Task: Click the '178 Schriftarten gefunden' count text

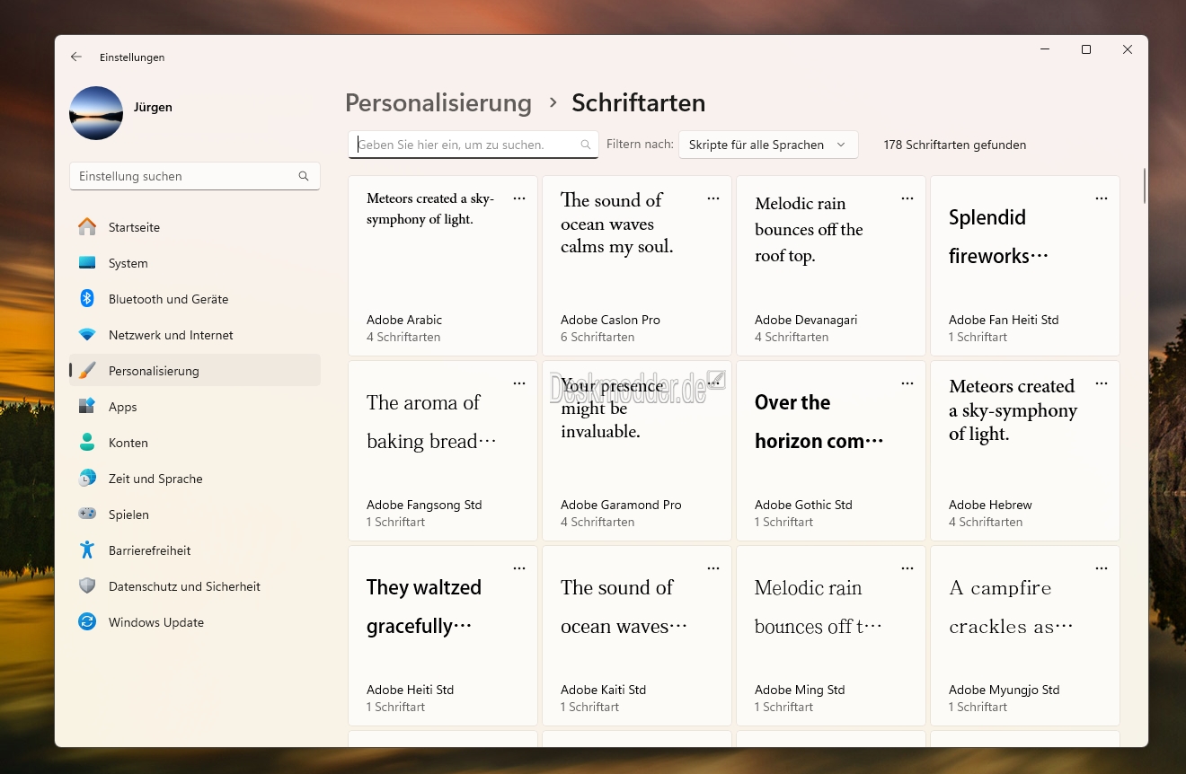Action: coord(955,145)
